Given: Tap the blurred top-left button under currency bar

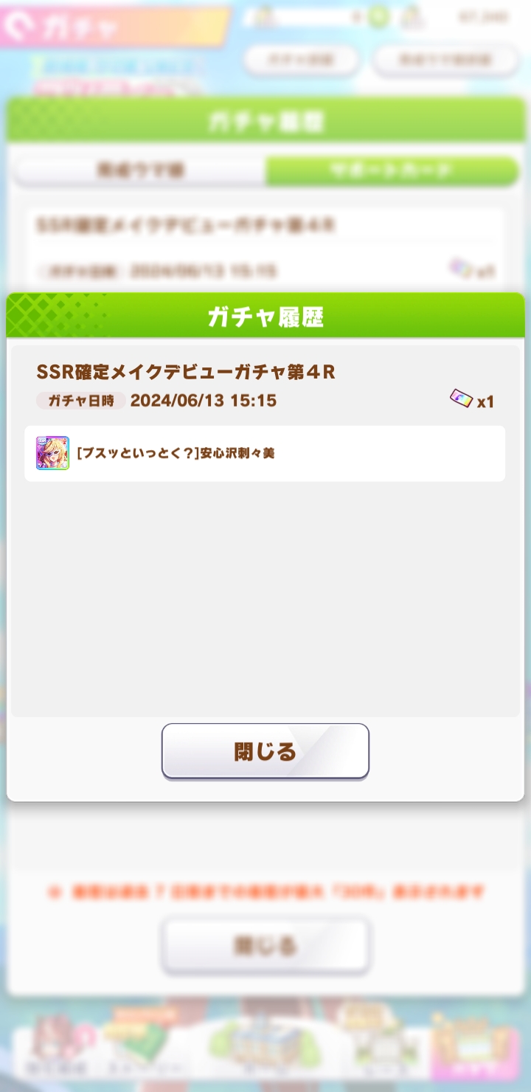Looking at the screenshot, I should (x=302, y=61).
